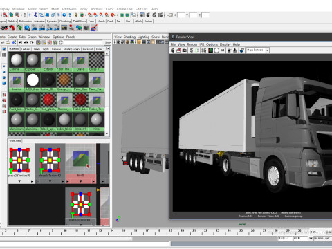Open render settings icon in Render View toolbar
The image size is (332, 249).
pos(204,50)
